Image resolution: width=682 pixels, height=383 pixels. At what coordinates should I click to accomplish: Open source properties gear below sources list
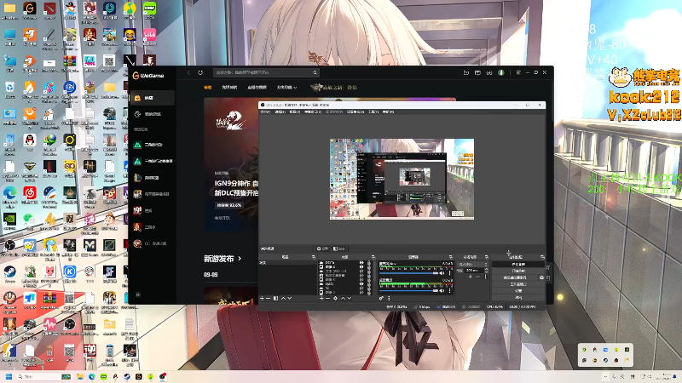(335, 299)
